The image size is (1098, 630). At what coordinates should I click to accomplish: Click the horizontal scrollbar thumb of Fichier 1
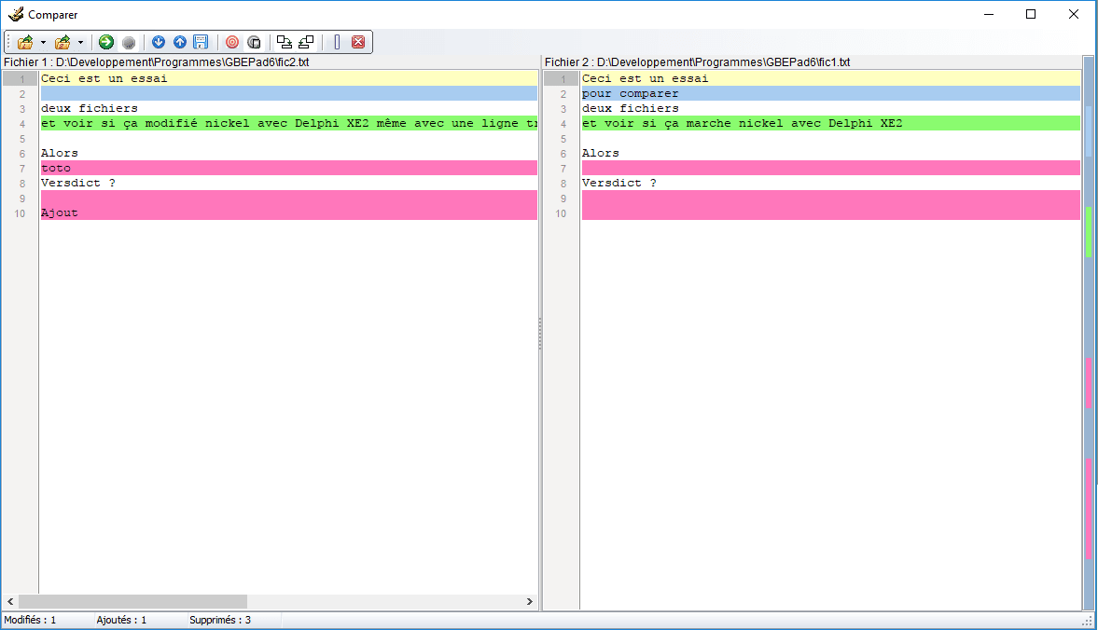pyautogui.click(x=133, y=601)
